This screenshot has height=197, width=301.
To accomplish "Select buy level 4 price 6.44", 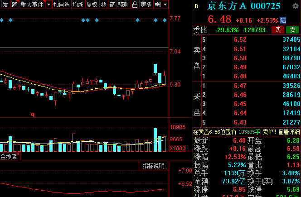I will point(240,113).
